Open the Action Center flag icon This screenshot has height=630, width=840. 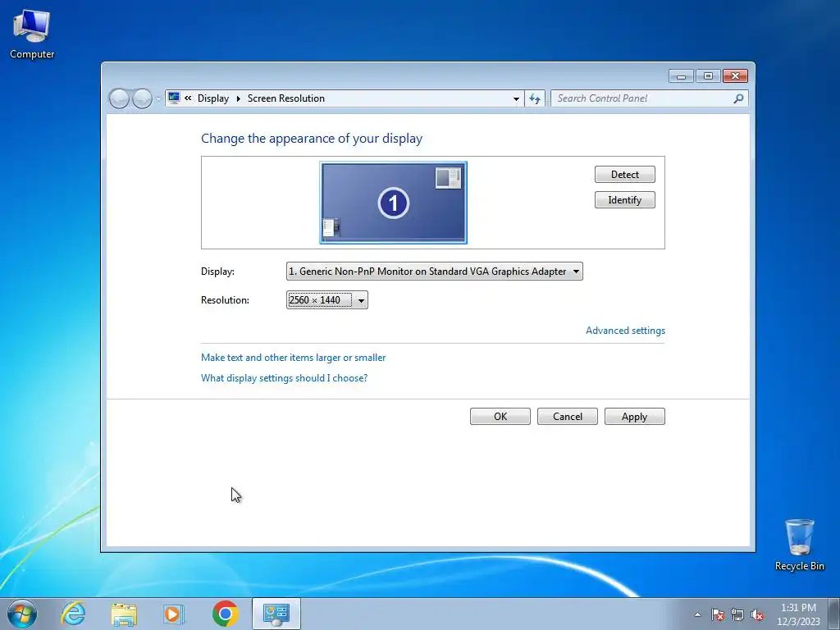coord(718,614)
